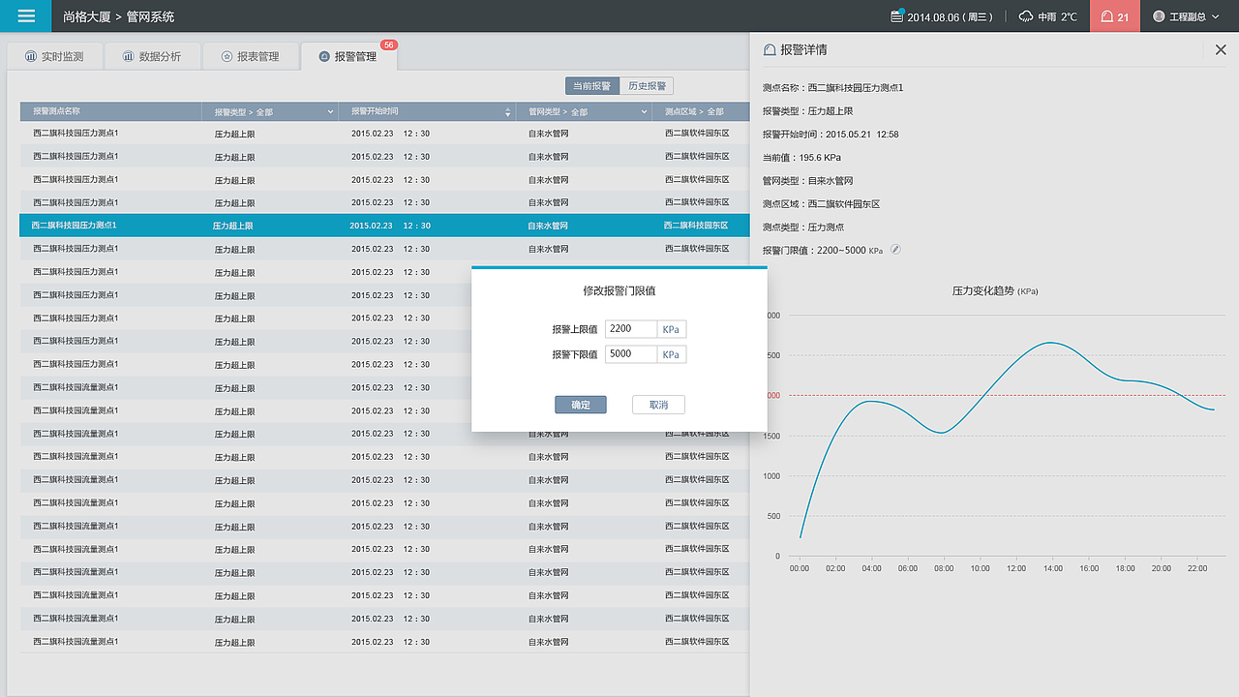Click the red 56 badge on 报警管理

(389, 45)
